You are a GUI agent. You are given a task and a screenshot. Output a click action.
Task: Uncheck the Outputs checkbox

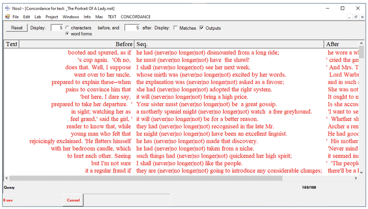point(201,28)
